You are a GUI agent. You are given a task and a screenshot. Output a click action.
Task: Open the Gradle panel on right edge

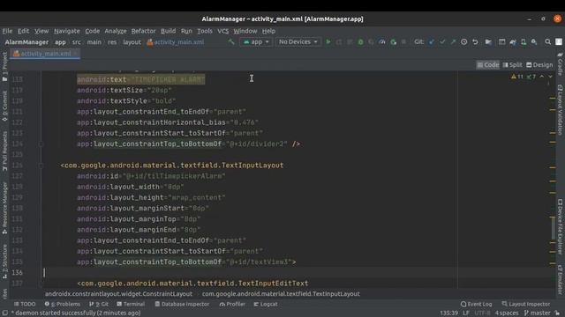pyautogui.click(x=560, y=64)
